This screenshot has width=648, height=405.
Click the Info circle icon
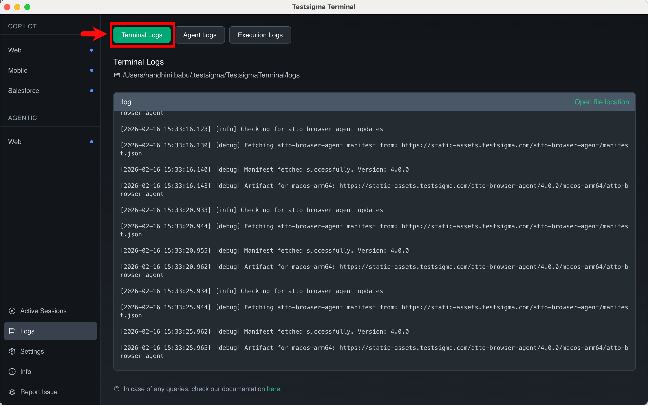[12, 372]
